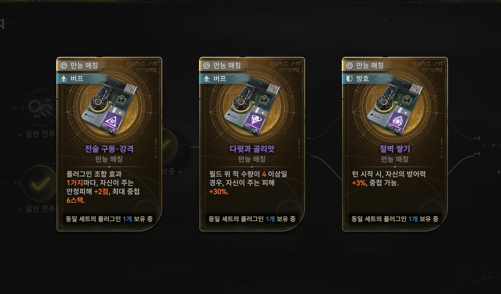Click the up-arrow 버프 icon on first card
The width and height of the screenshot is (501, 294).
(x=63, y=79)
